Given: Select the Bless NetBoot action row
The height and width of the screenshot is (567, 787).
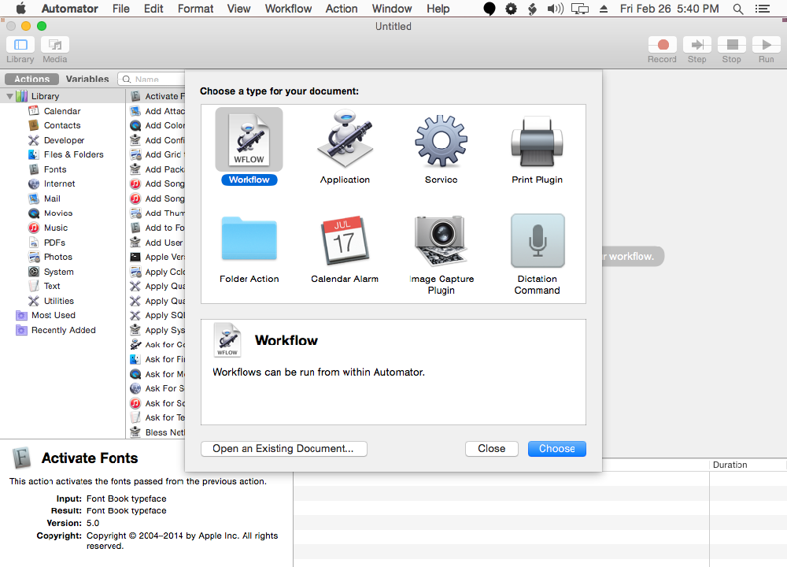Looking at the screenshot, I should click(x=157, y=432).
